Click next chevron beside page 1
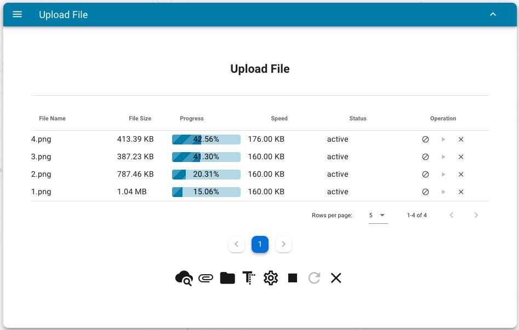Screen dimensions: 519x330 pos(283,245)
